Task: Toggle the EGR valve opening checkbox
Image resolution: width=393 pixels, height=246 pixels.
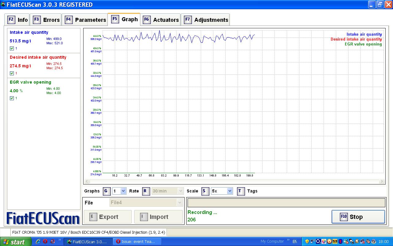Action: pos(12,98)
